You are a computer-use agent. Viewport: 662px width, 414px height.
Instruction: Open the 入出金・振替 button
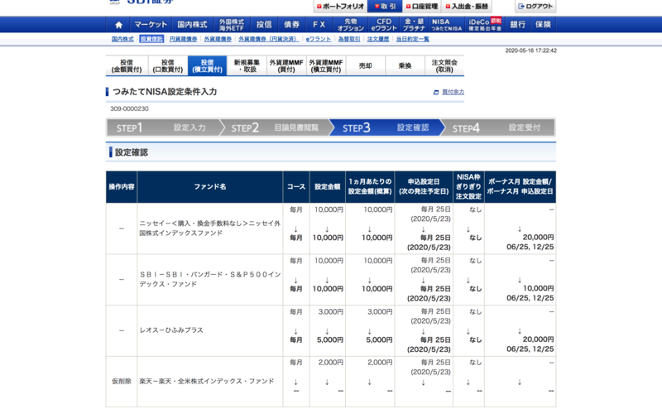pyautogui.click(x=467, y=7)
